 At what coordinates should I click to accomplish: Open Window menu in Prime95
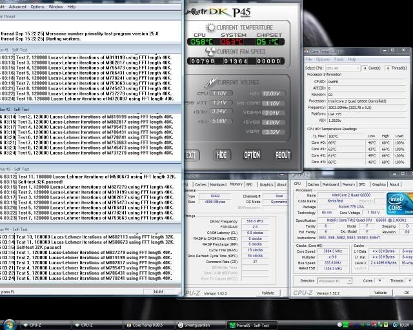(56, 7)
